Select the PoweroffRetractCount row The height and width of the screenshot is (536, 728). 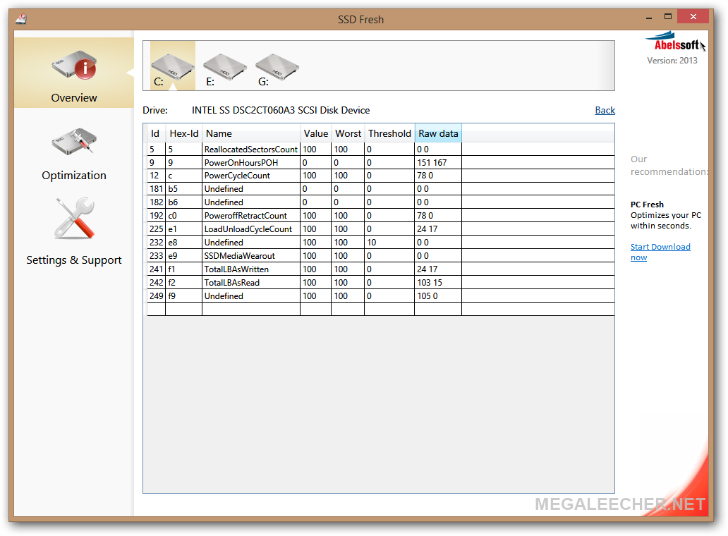(381, 216)
